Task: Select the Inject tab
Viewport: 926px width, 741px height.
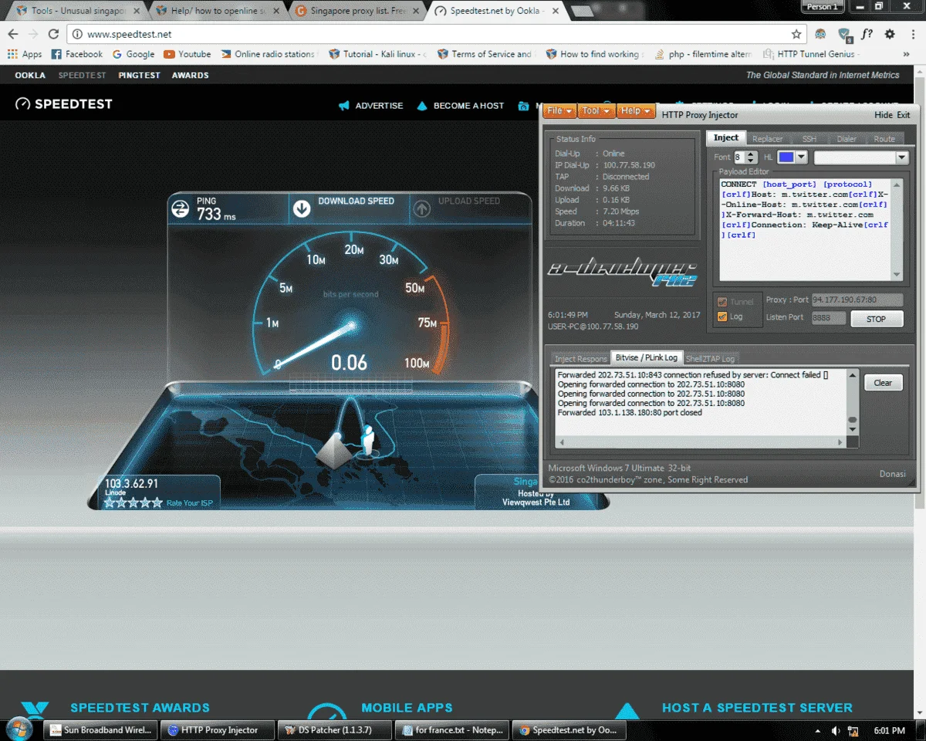Action: pyautogui.click(x=725, y=137)
